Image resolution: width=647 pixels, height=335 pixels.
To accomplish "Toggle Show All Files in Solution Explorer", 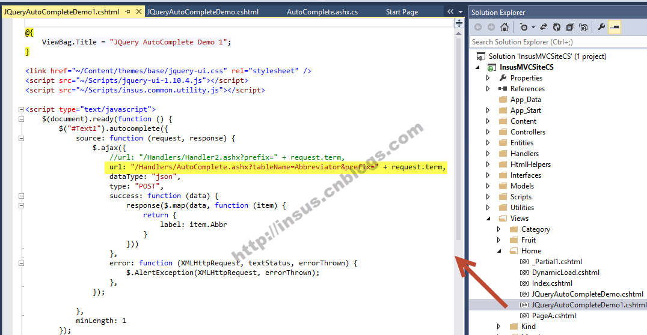I will (583, 27).
